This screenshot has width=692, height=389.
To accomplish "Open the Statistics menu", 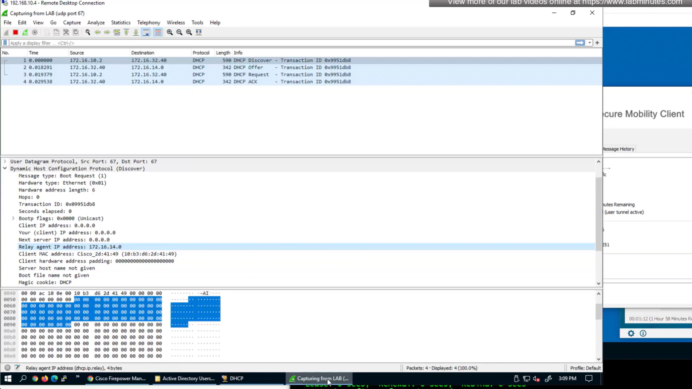I will coord(121,23).
